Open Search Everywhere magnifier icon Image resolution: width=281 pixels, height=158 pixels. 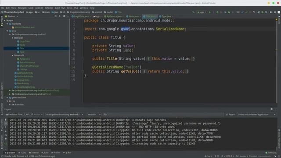click(275, 12)
